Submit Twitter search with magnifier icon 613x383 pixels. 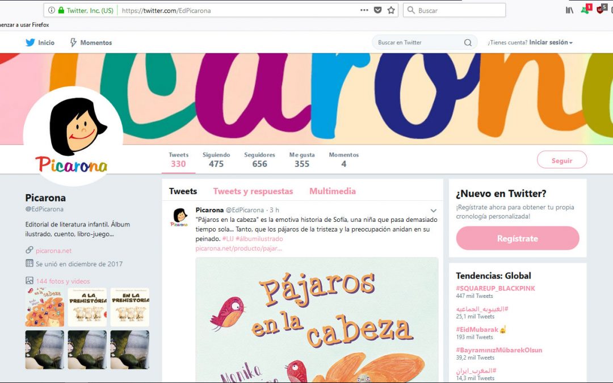click(x=468, y=43)
